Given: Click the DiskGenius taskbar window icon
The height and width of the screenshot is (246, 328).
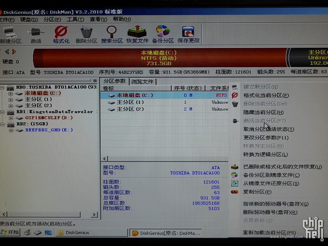Looking at the screenshot, I should (135, 233).
